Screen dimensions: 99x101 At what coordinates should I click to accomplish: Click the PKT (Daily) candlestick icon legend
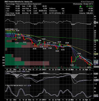6,29
